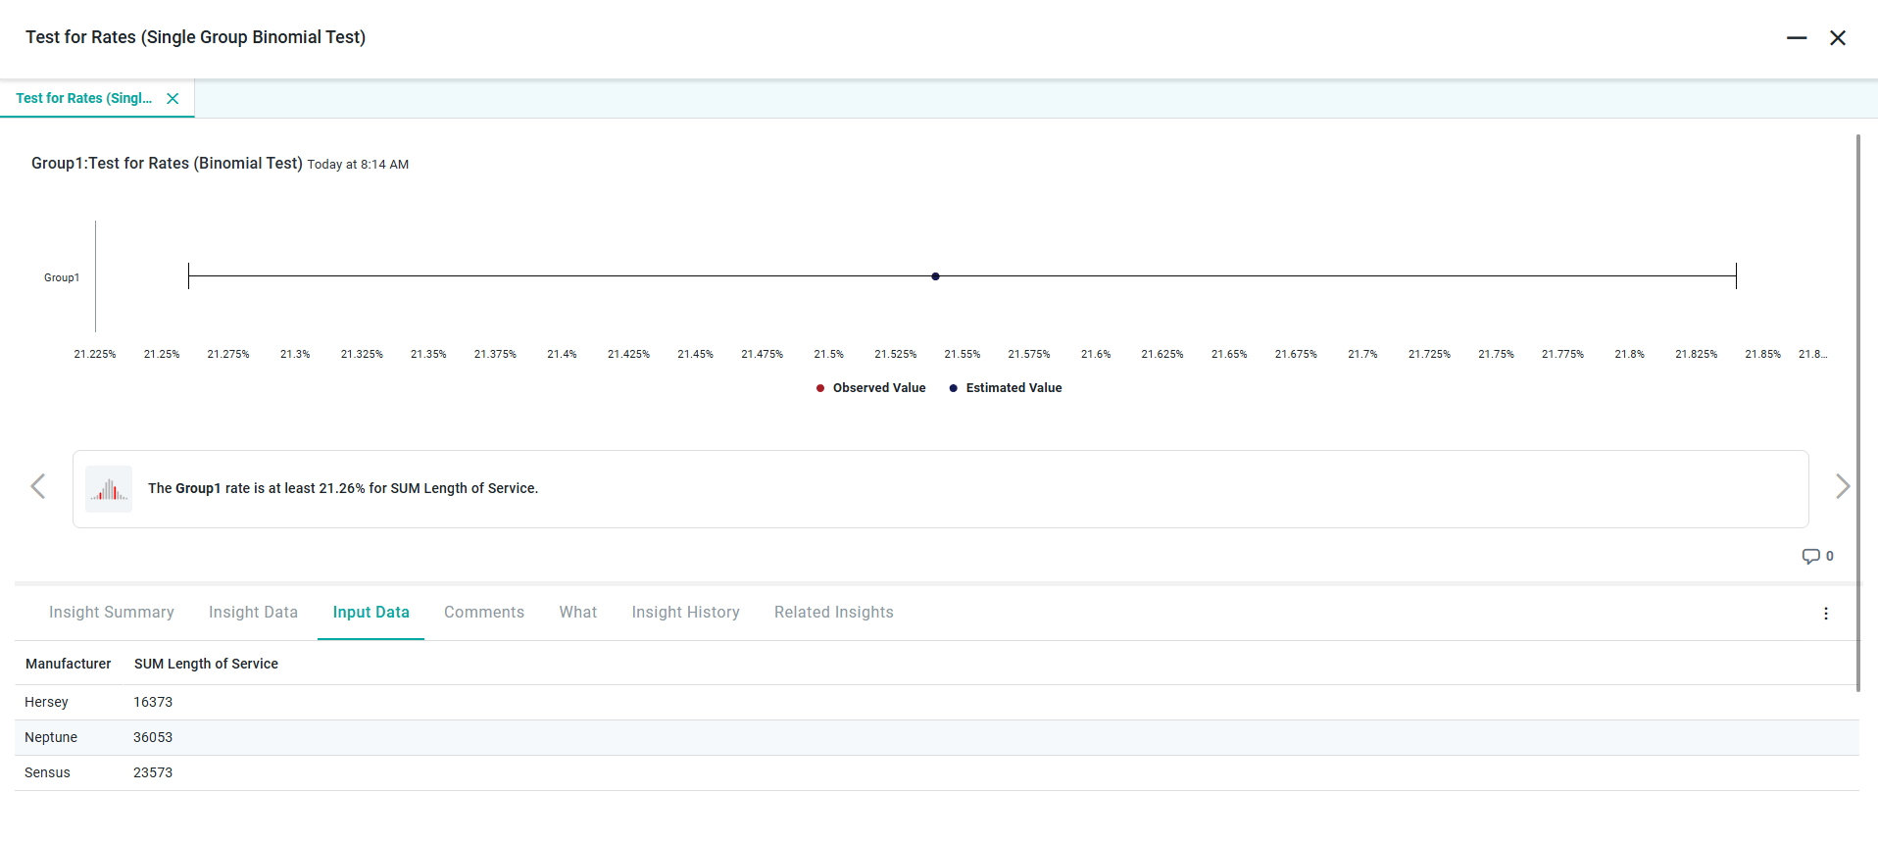The height and width of the screenshot is (842, 1878).
Task: Toggle the Estimated Value legend item
Action: coord(1005,388)
